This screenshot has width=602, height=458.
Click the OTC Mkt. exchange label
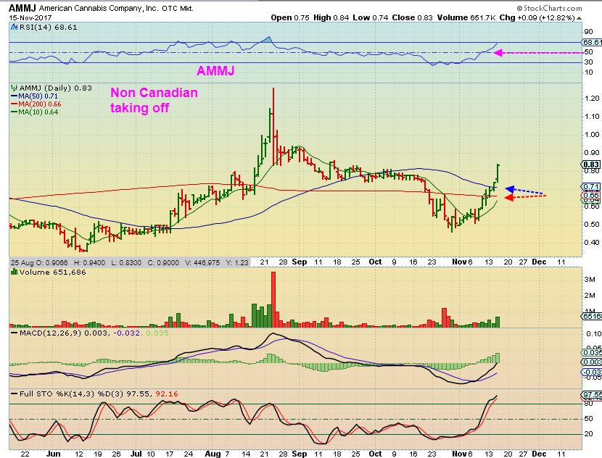point(178,8)
